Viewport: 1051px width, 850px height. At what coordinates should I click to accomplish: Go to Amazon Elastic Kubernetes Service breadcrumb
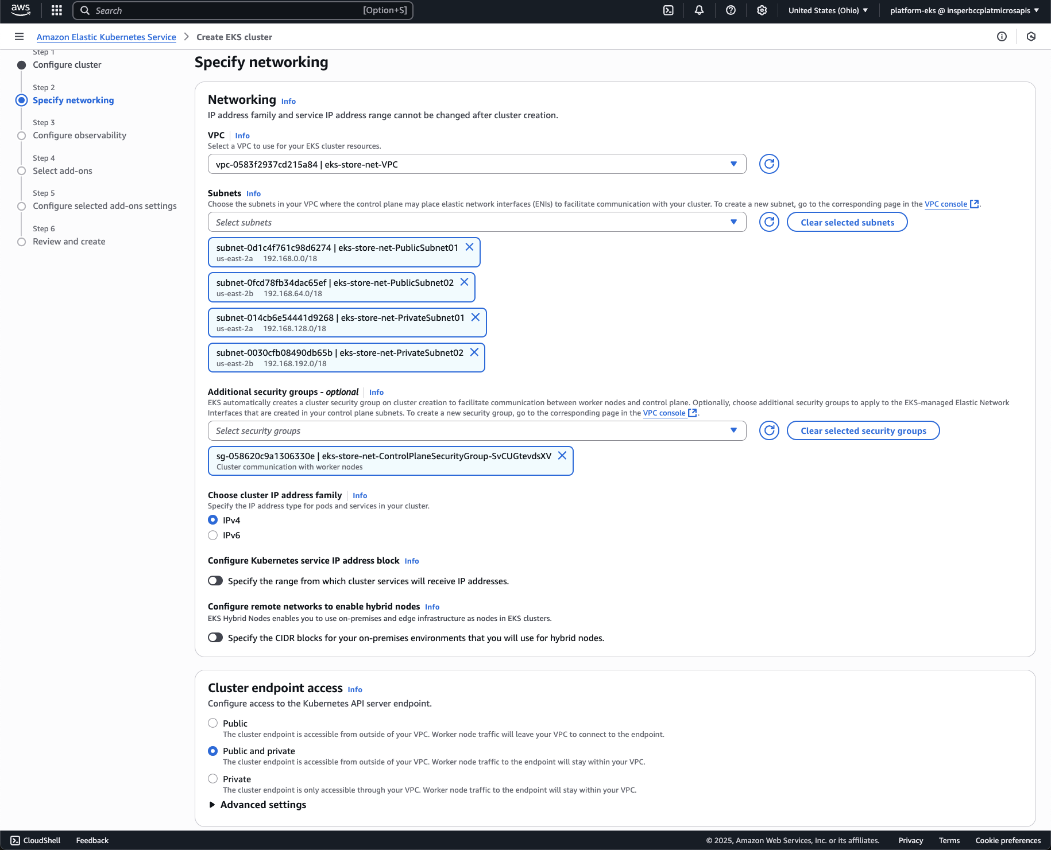click(106, 37)
